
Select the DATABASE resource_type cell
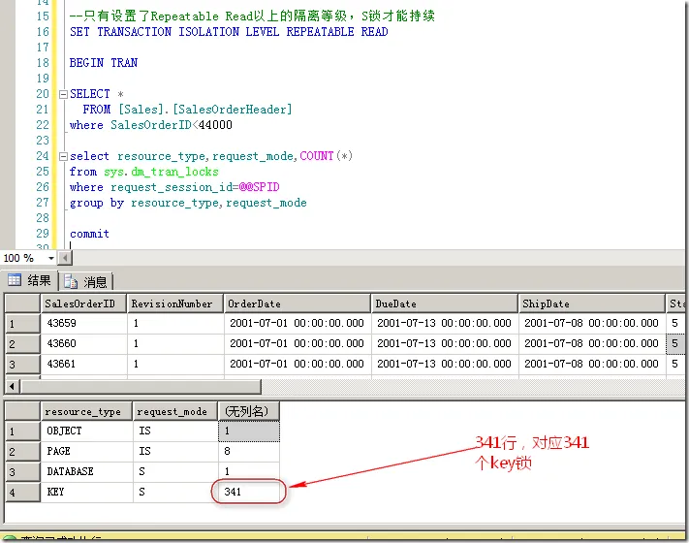86,472
